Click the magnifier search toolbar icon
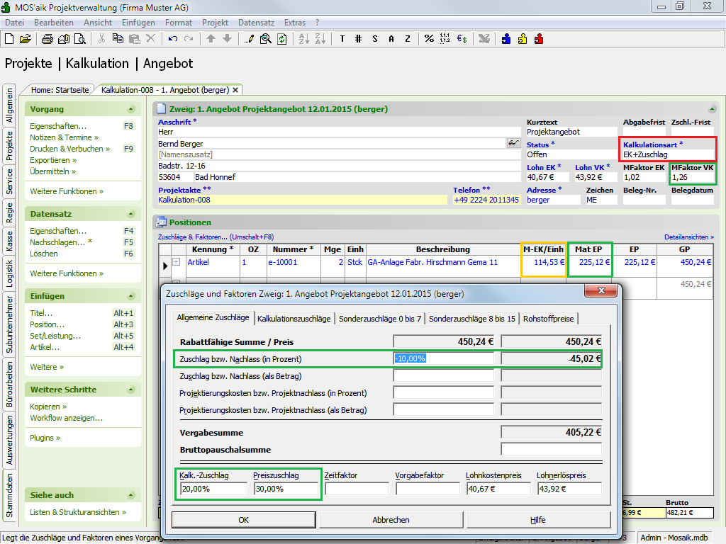 tap(265, 39)
